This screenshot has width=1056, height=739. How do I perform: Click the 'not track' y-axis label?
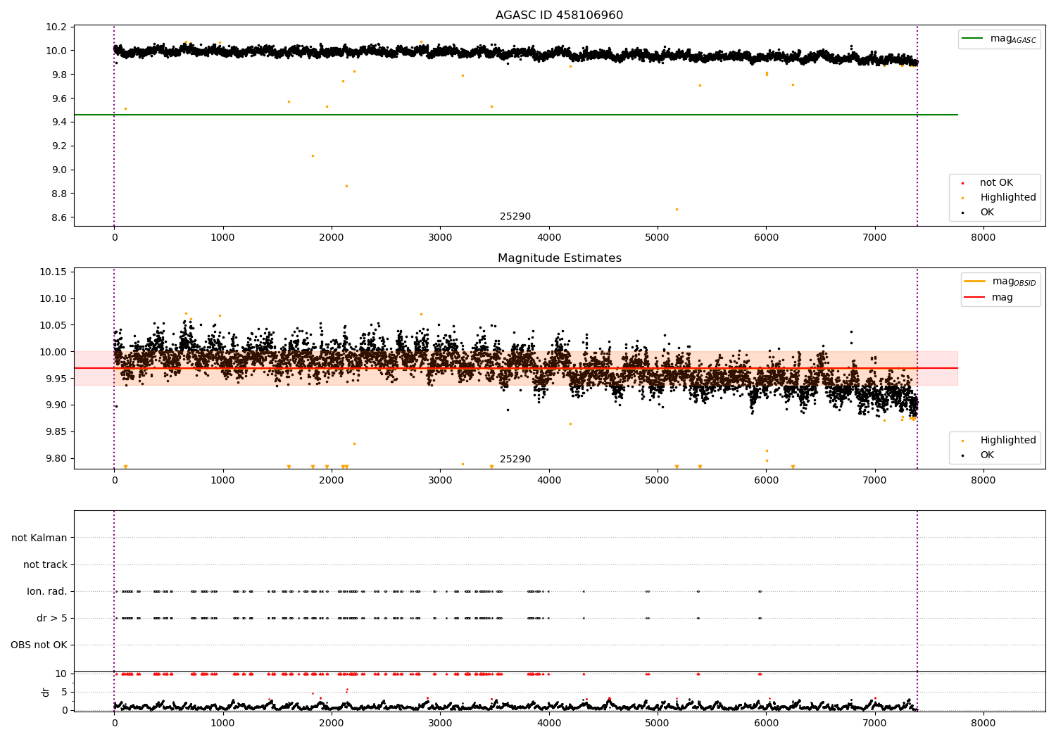pos(45,565)
